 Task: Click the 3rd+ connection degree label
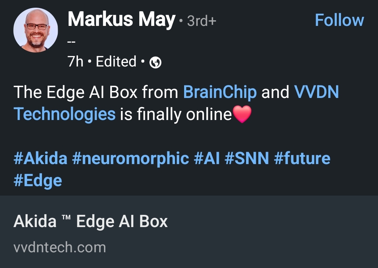click(202, 21)
